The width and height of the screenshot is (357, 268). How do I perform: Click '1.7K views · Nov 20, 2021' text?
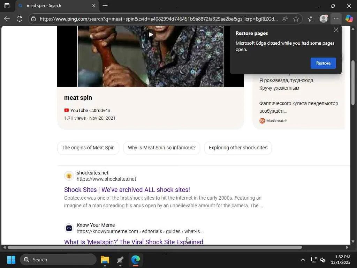(90, 118)
